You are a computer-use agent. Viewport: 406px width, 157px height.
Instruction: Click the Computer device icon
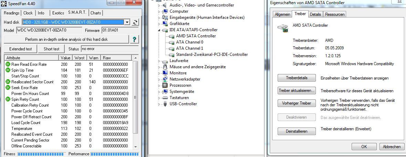point(165,11)
